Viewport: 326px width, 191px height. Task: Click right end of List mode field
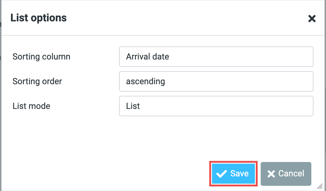pyautogui.click(x=307, y=106)
